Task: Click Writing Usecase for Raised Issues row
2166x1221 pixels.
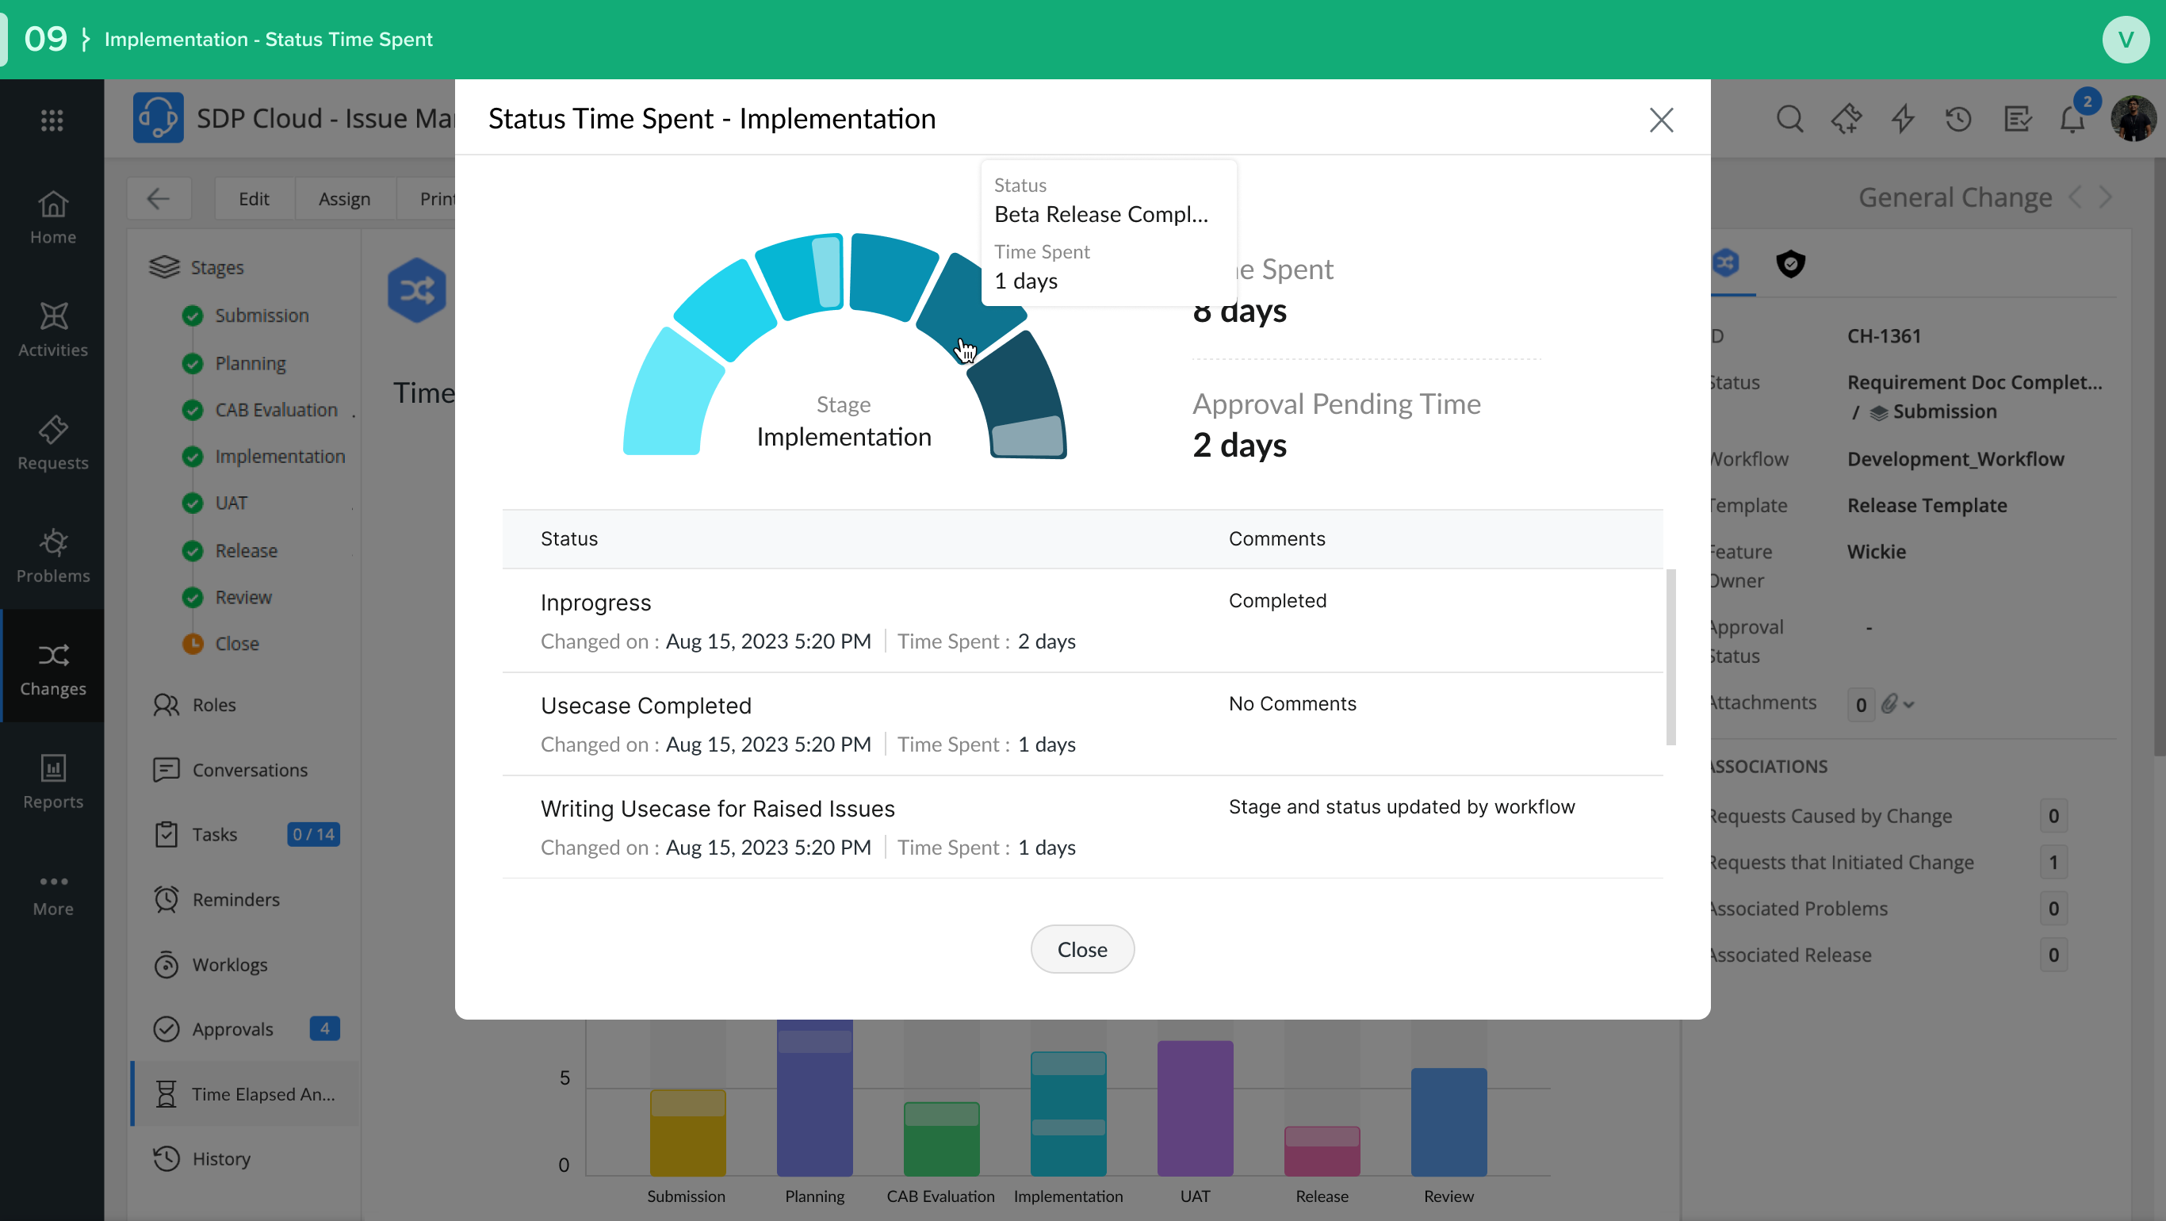Action: point(1082,828)
